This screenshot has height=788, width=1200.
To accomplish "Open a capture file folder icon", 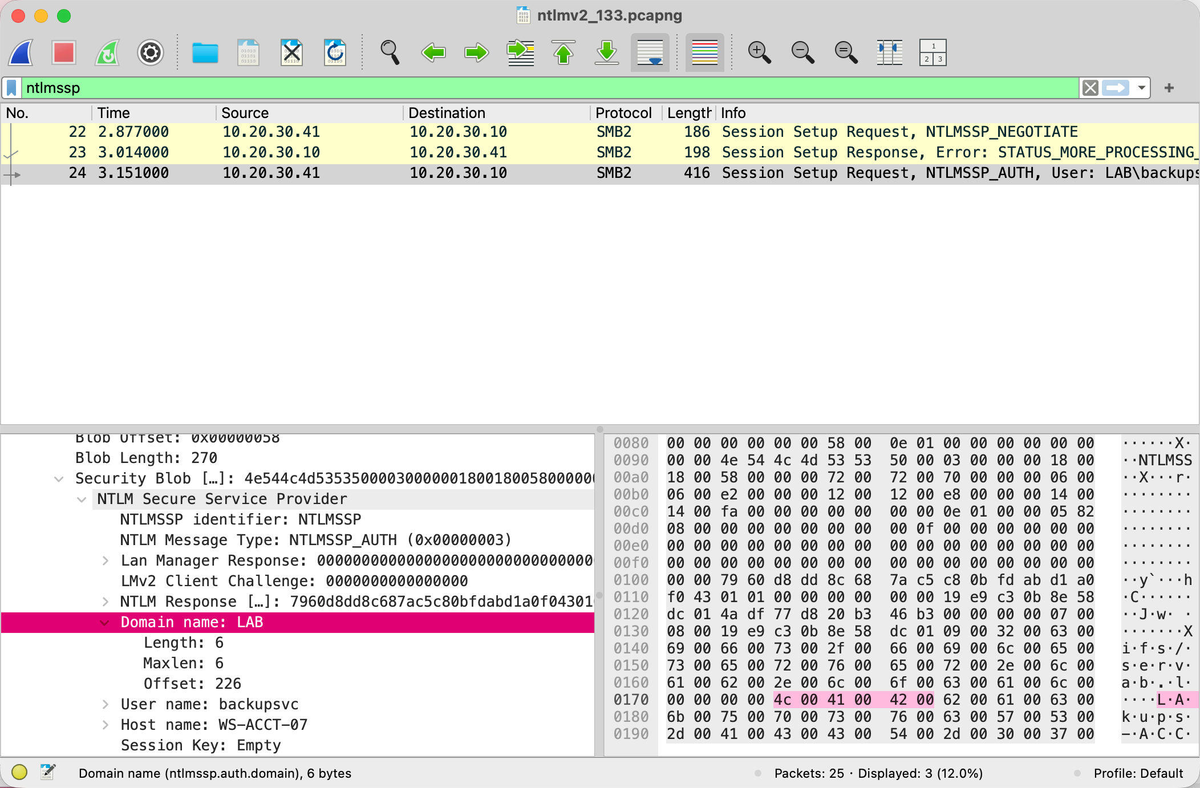I will coord(205,53).
